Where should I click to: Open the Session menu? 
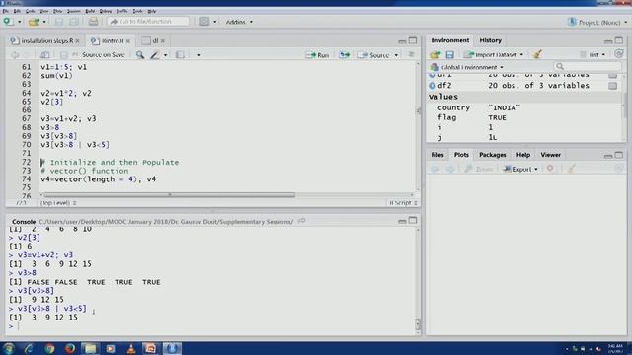click(74, 11)
